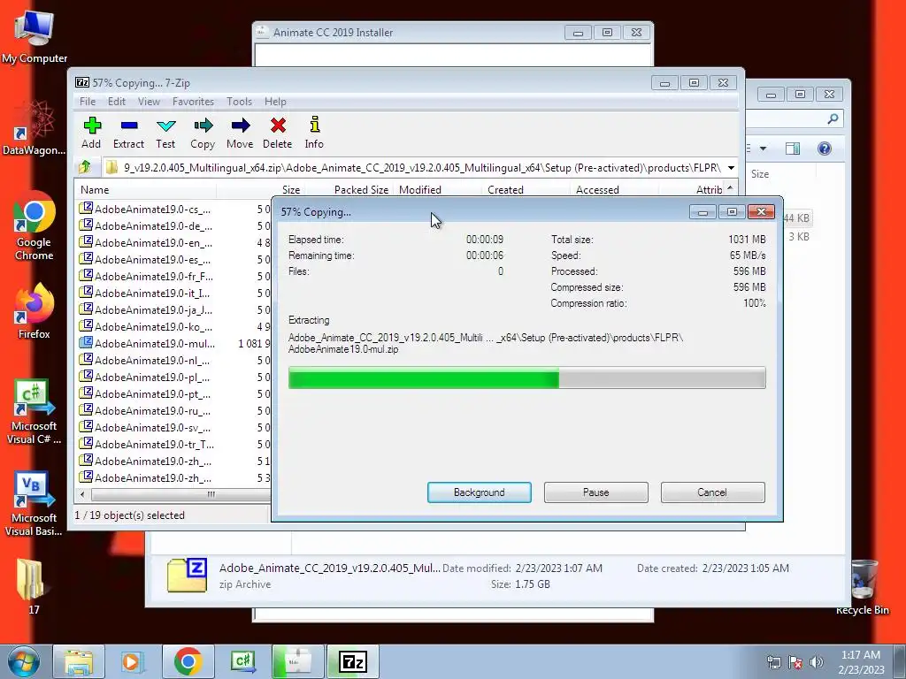Open My Computer desktop icon
Screen dimensions: 906x679
point(35,37)
